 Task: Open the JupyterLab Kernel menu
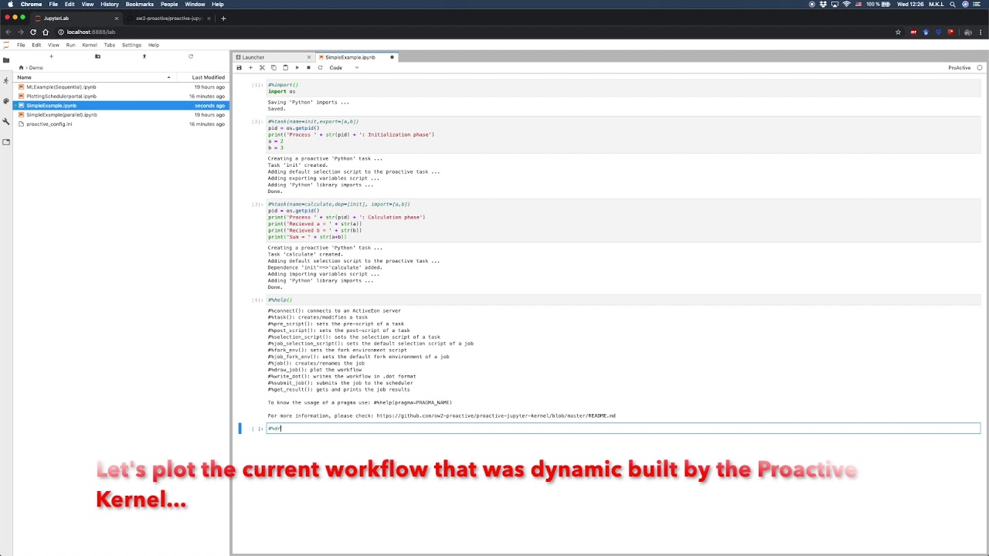click(x=90, y=45)
